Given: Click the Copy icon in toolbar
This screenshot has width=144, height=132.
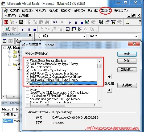Looking at the screenshot, I should pos(35,22).
